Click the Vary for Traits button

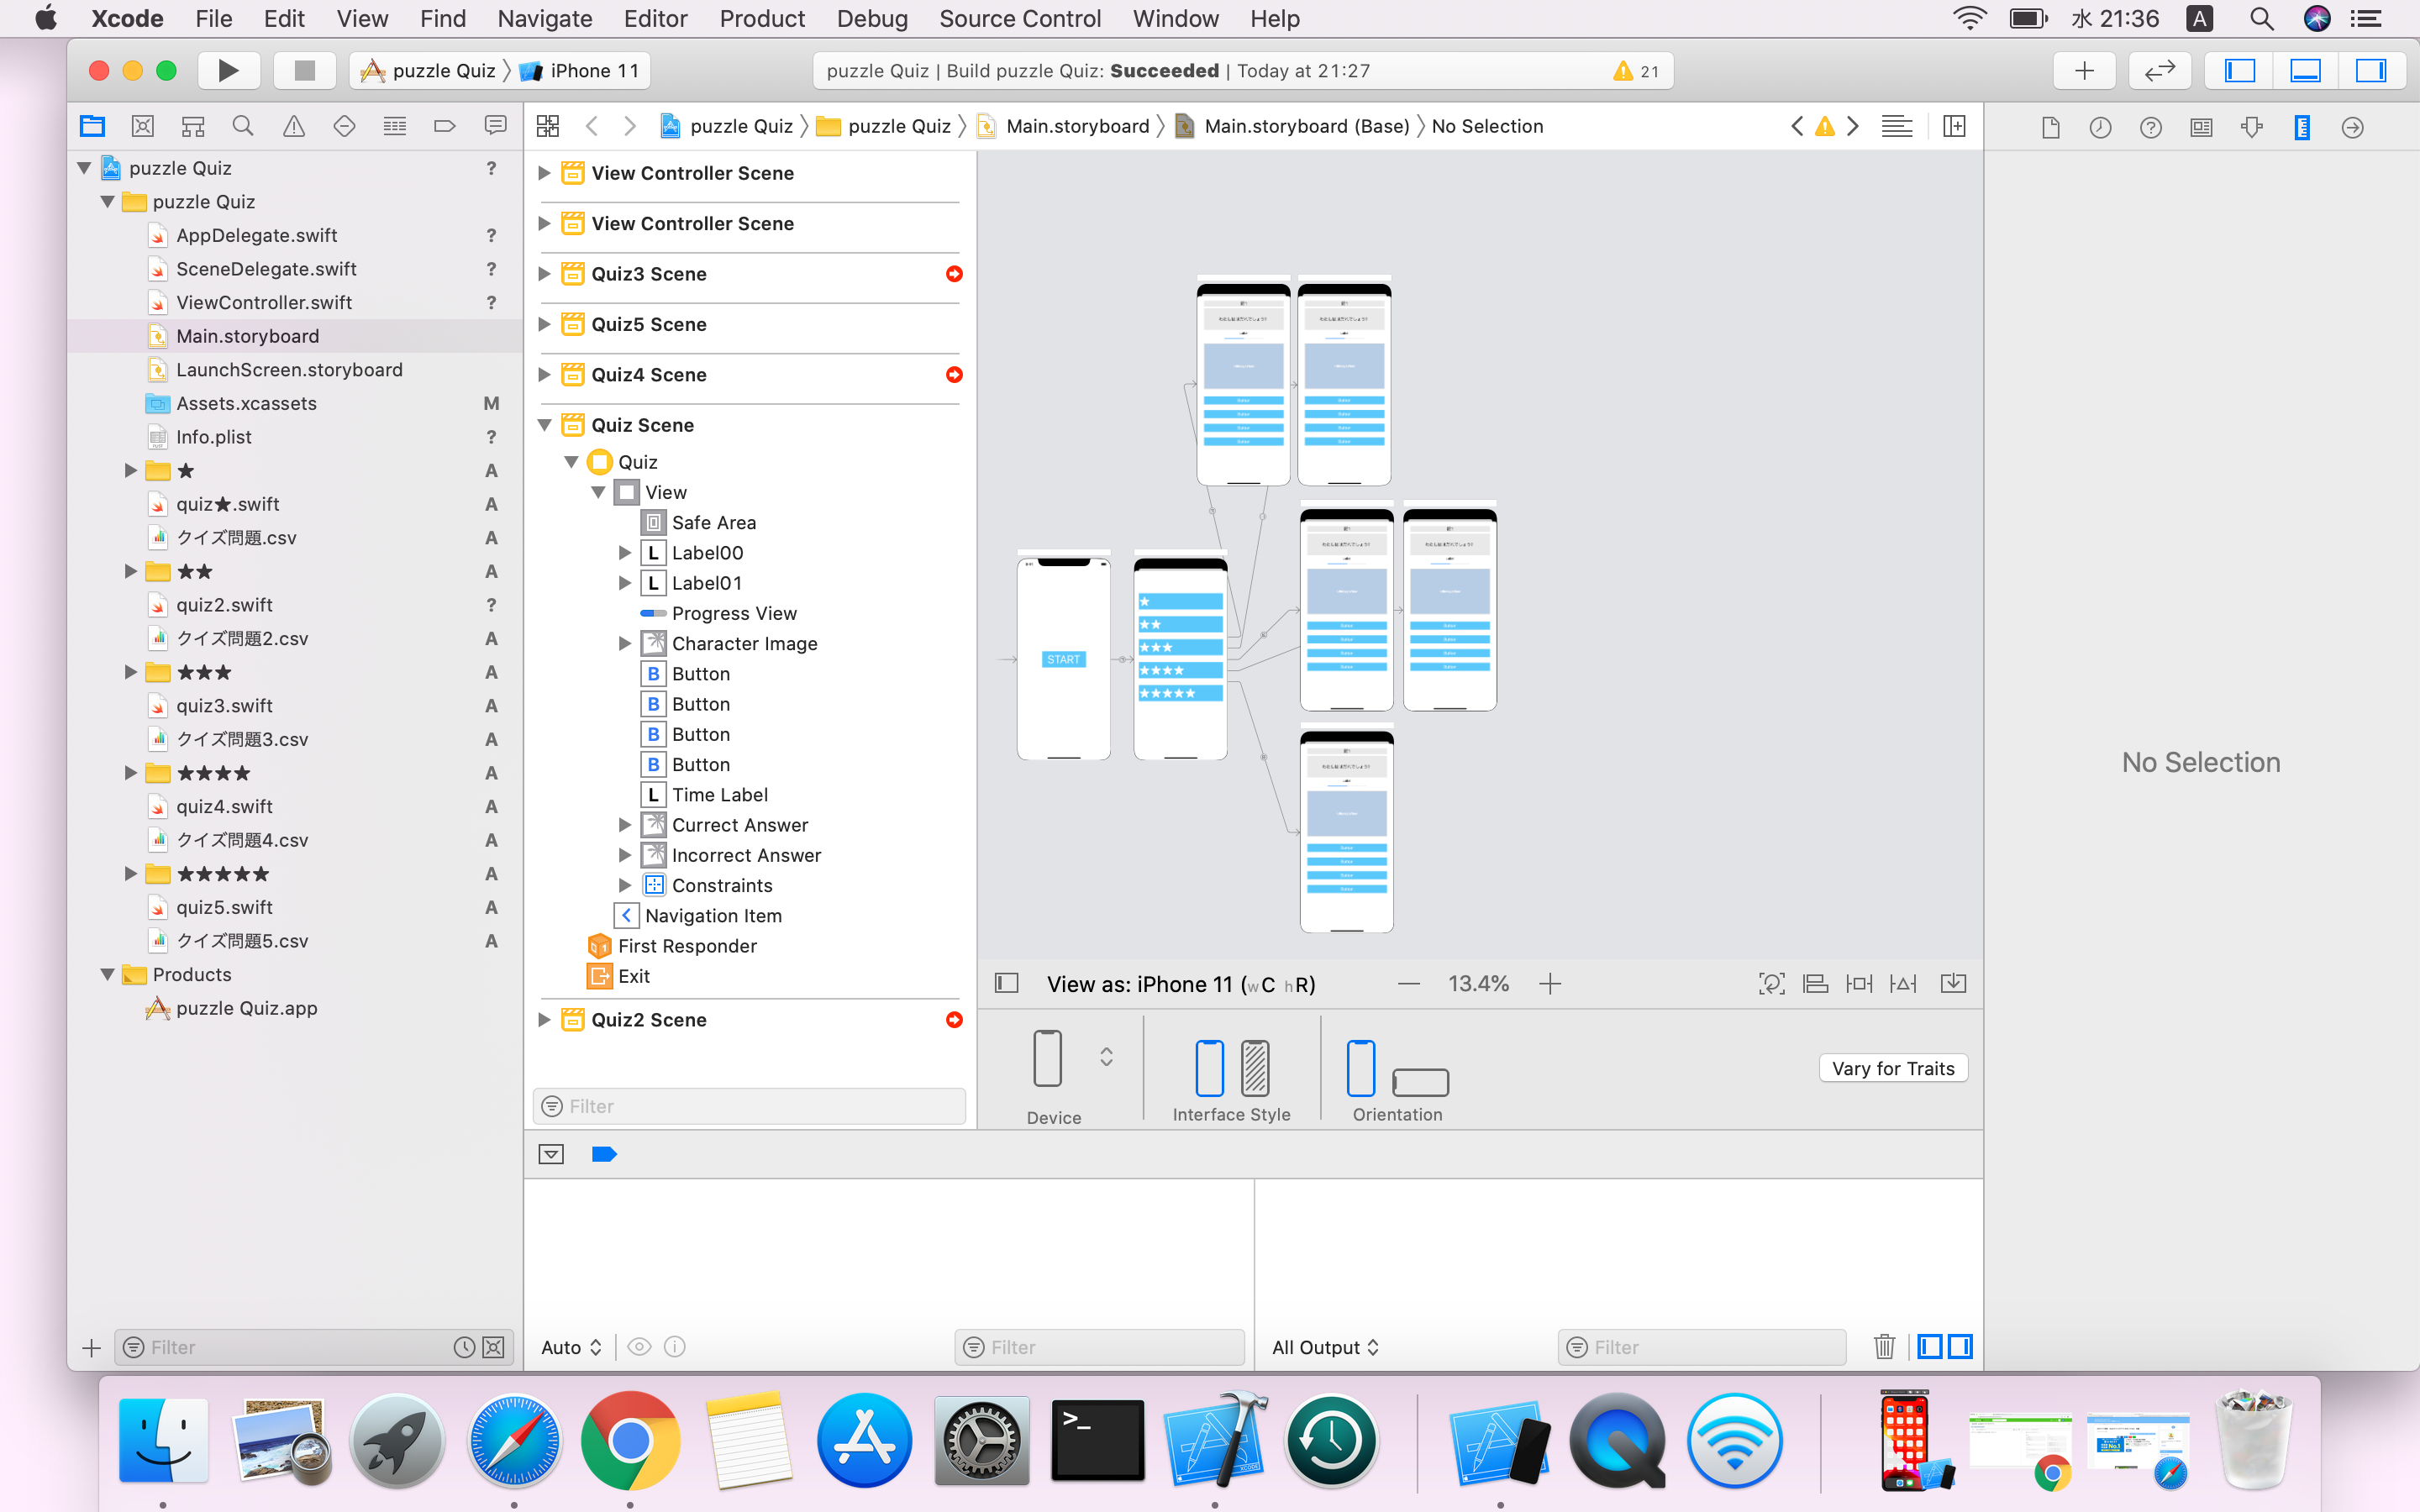(1893, 1068)
